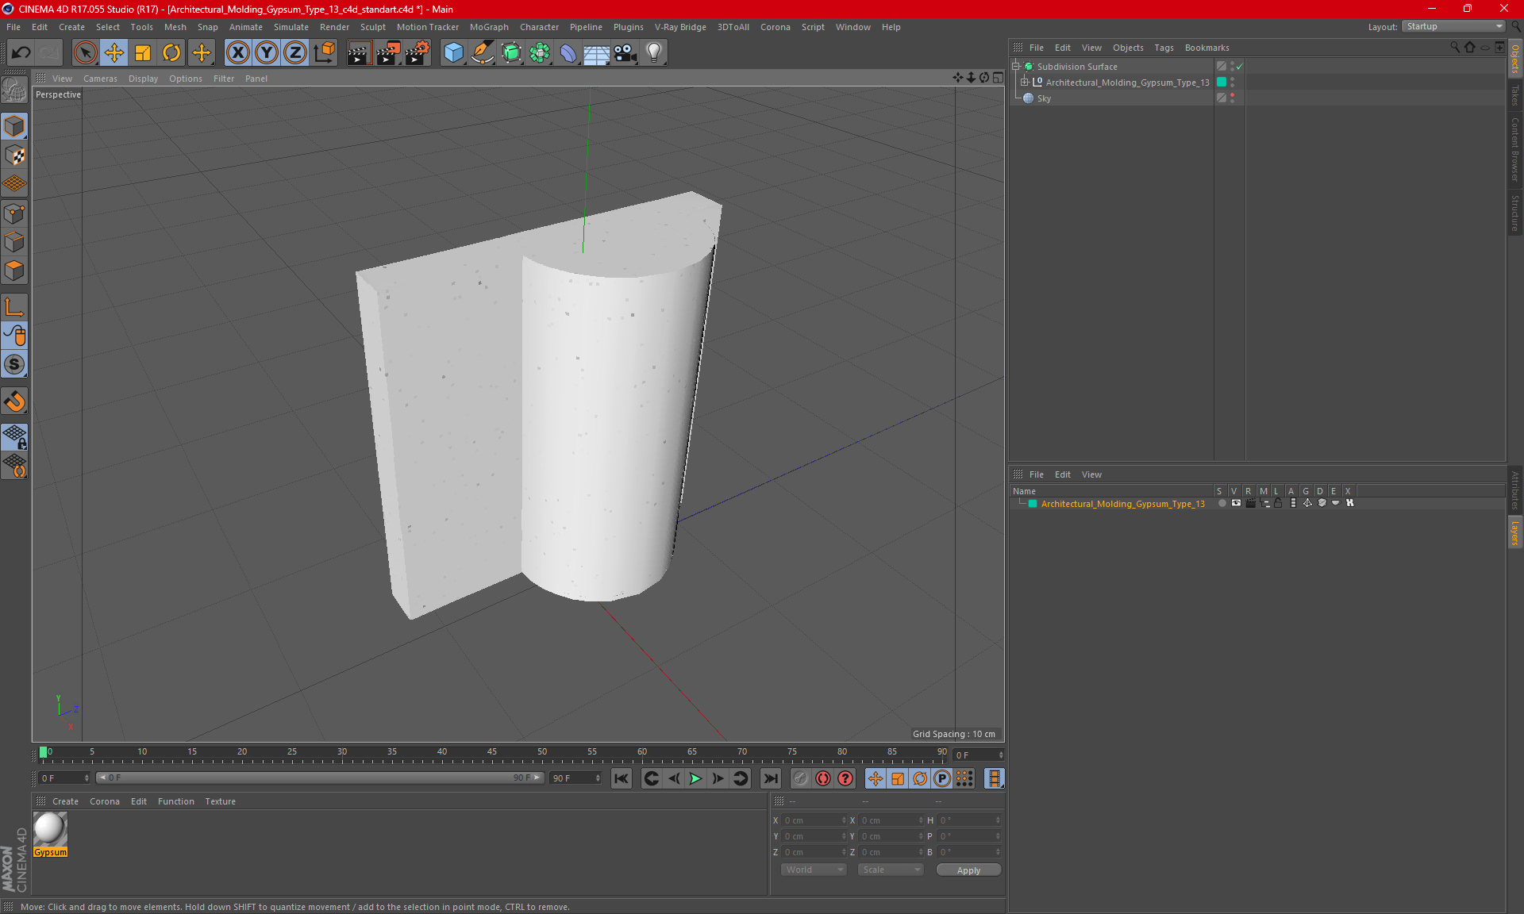The height and width of the screenshot is (914, 1524).
Task: Activate the Move tool
Action: tap(114, 53)
